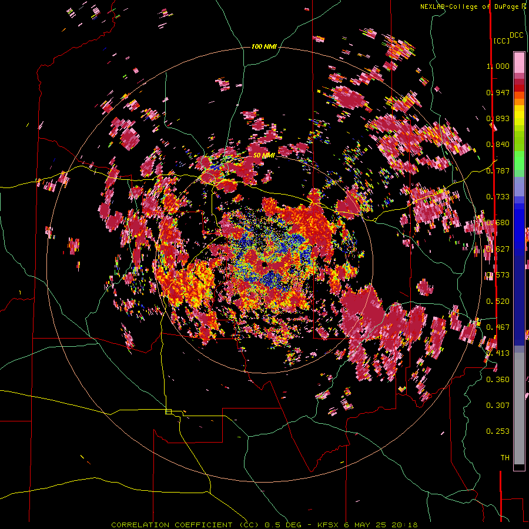Image resolution: width=529 pixels, height=529 pixels.
Task: Click the DCC label above the color bar
Action: point(517,35)
